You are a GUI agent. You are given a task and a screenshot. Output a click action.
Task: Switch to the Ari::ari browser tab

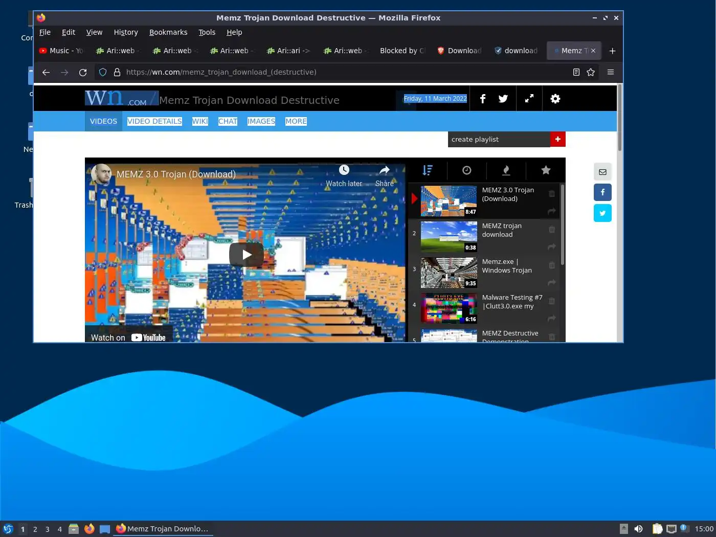[288, 51]
